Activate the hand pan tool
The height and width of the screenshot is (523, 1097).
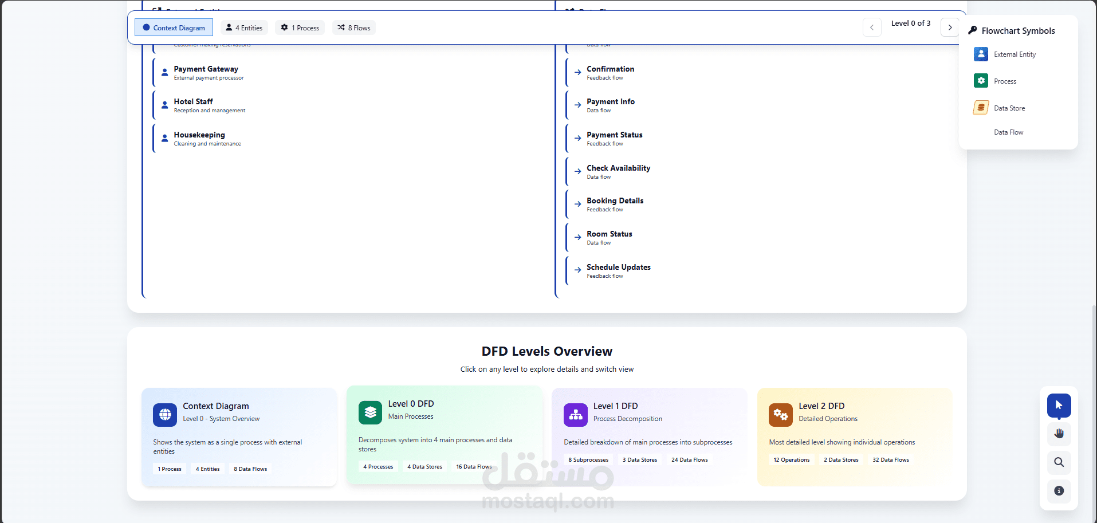tap(1059, 434)
